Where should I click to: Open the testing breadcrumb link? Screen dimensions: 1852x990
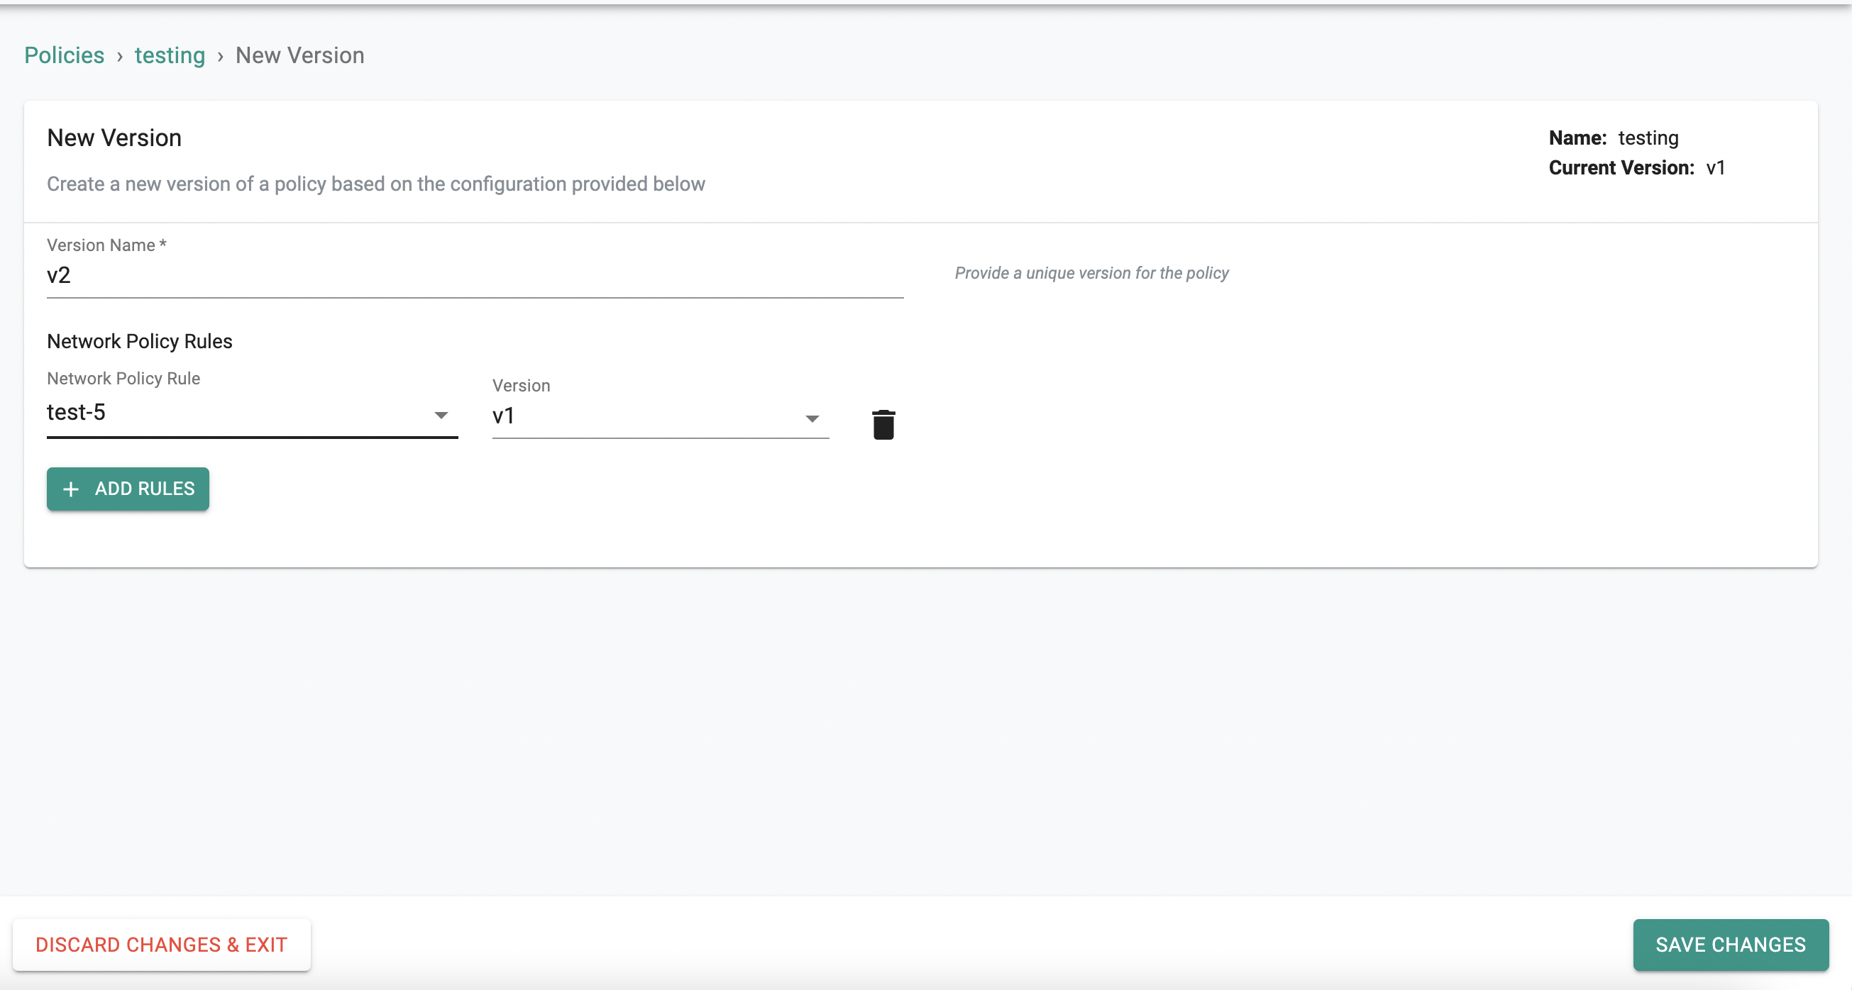tap(170, 55)
